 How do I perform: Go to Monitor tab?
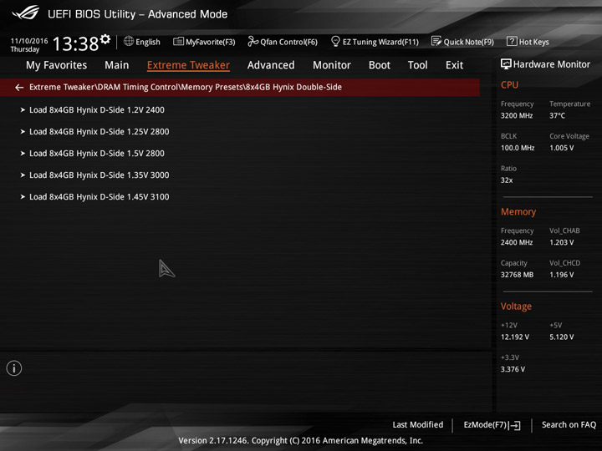coord(332,65)
